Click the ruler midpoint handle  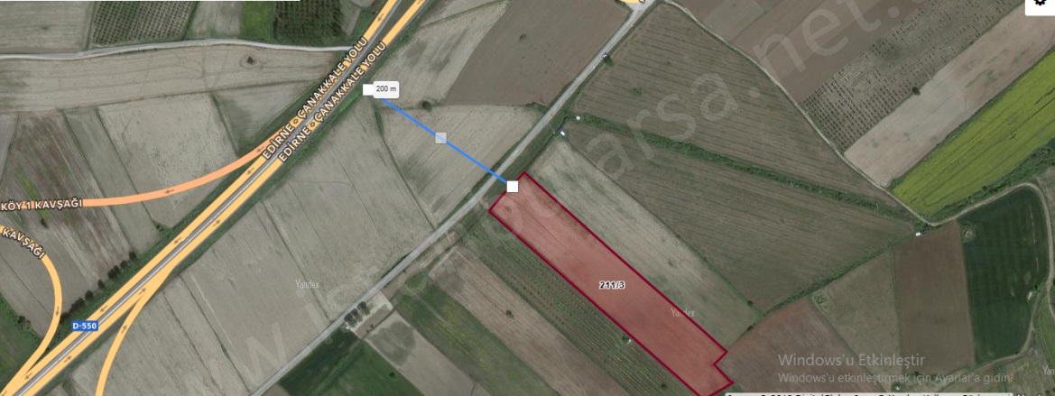pyautogui.click(x=440, y=138)
